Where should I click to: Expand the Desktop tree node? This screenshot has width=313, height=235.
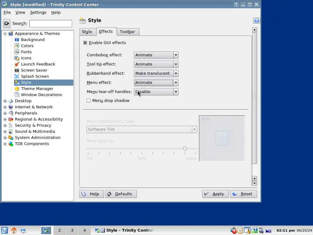5,101
